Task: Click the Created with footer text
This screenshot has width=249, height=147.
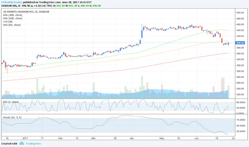Action: [9, 144]
